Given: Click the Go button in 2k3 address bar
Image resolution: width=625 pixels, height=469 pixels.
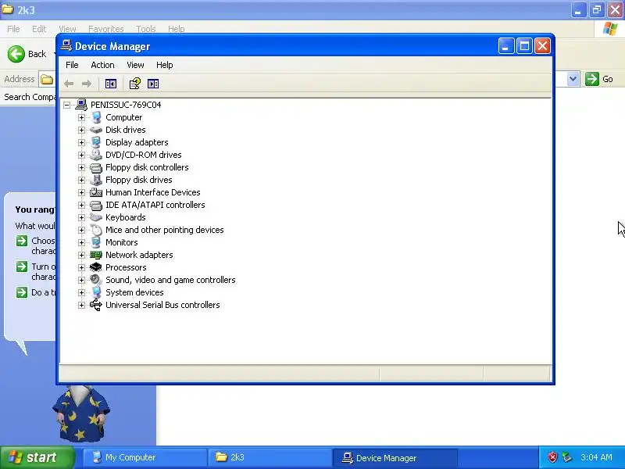Looking at the screenshot, I should pyautogui.click(x=599, y=79).
